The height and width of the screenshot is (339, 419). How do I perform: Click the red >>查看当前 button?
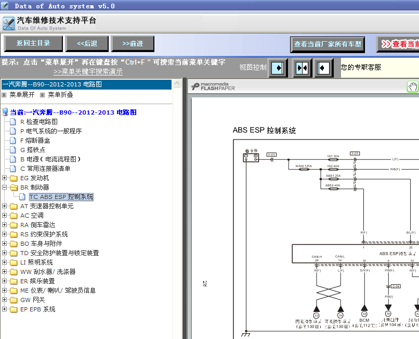[x=398, y=44]
